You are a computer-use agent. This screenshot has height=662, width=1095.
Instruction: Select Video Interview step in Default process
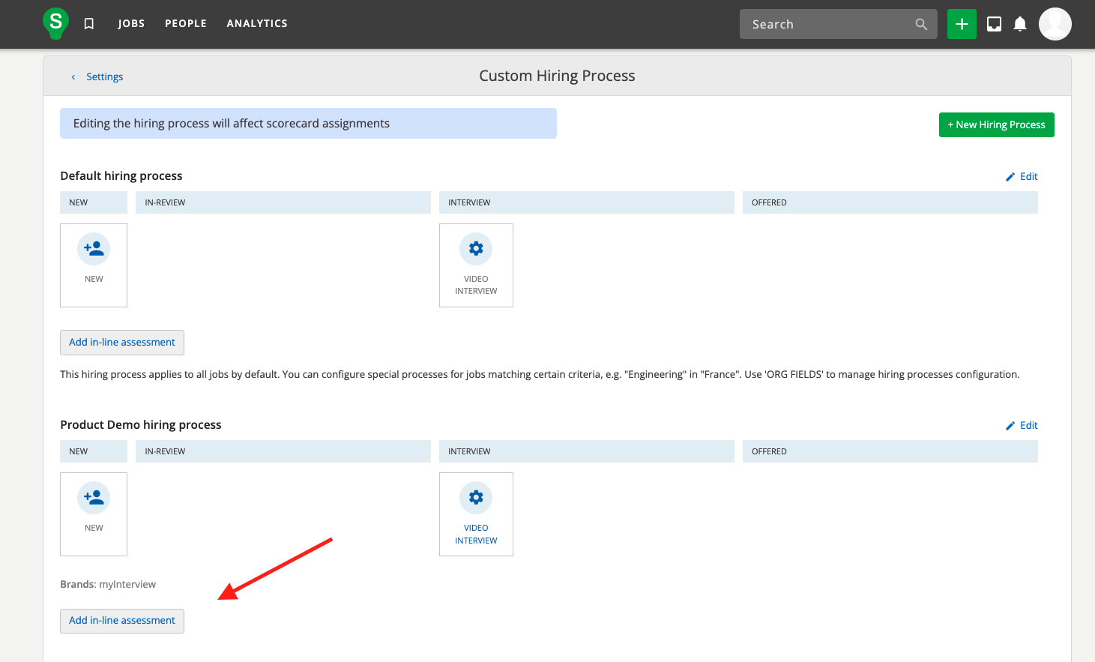(476, 265)
